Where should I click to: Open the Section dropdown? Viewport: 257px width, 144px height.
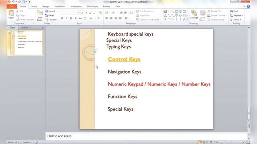pos(51,20)
